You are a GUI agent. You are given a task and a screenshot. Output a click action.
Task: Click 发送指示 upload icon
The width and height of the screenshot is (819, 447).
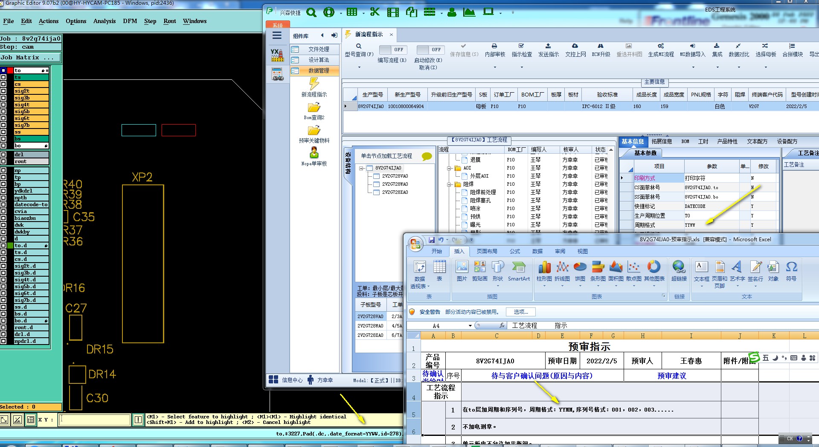tap(548, 46)
